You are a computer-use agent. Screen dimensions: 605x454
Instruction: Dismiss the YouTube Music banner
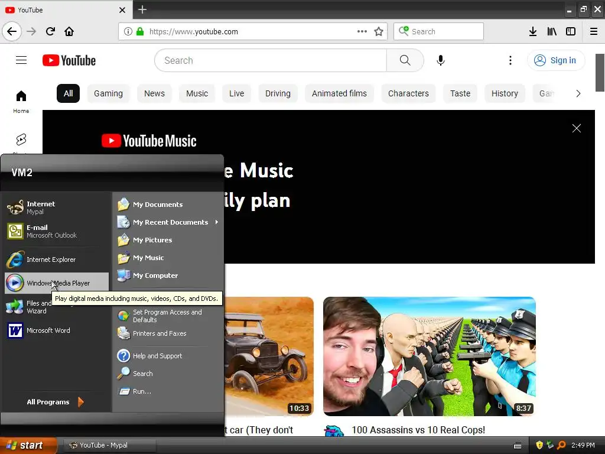tap(577, 128)
